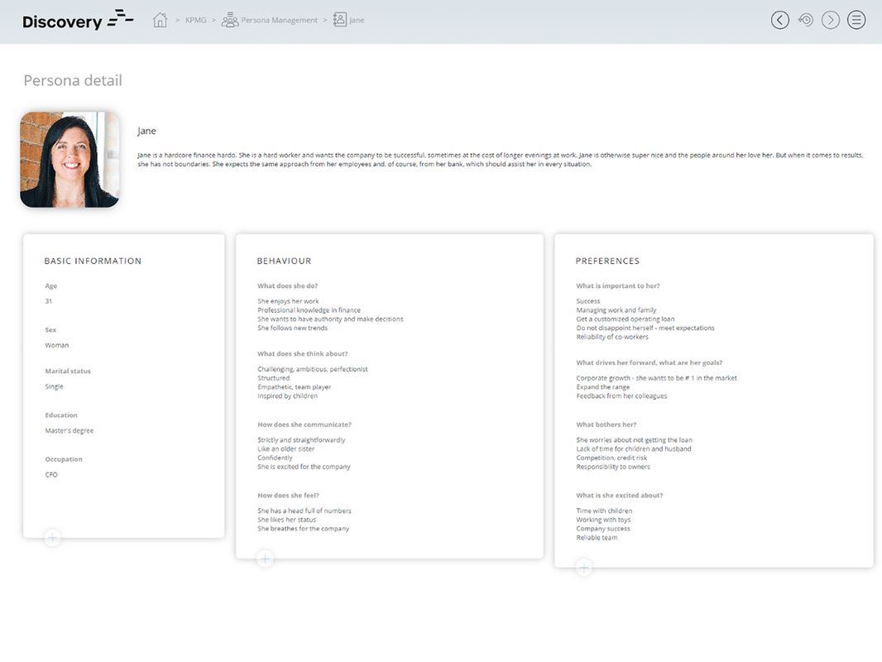
Task: Click the Preferences card heading
Action: coord(607,261)
